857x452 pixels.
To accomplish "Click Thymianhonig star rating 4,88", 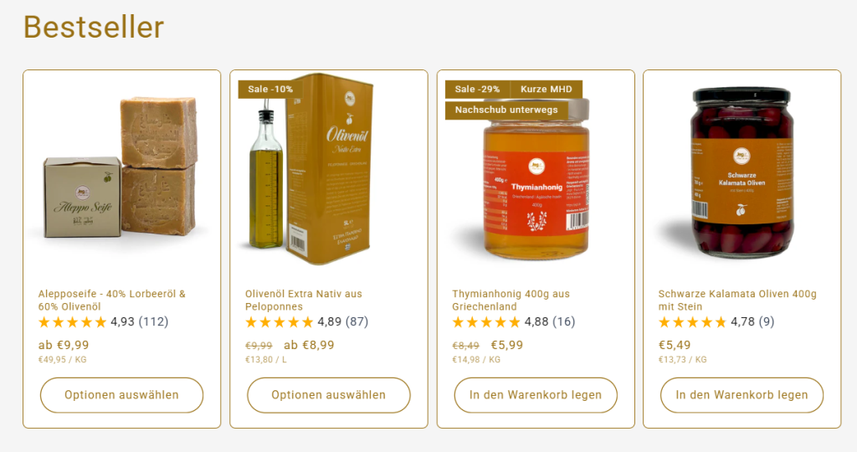I will [x=514, y=322].
